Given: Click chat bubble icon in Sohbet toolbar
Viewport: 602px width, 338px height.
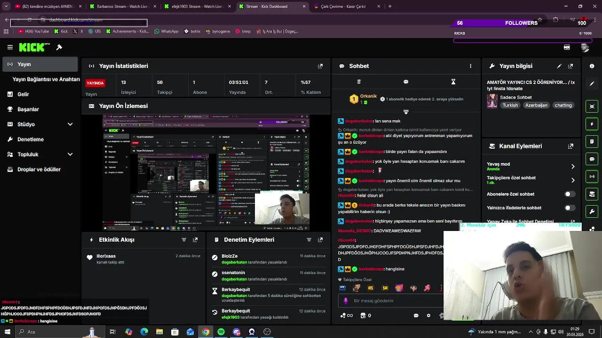Looking at the screenshot, I should pyautogui.click(x=406, y=82).
